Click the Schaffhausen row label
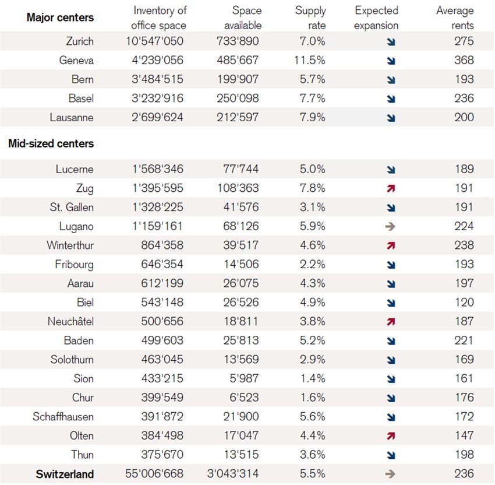Screen dimensions: 495x485 [x=63, y=417]
